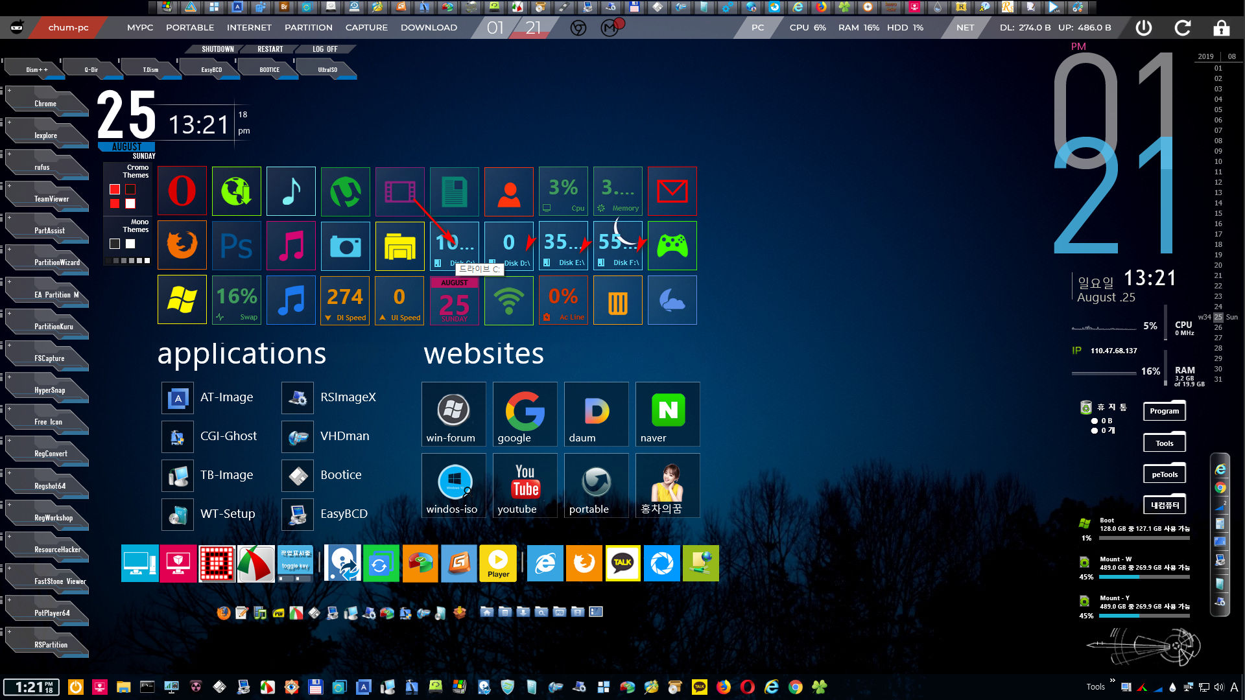Viewport: 1245px width, 700px height.
Task: Launch Dism++ from the top tabs
Action: [36, 69]
